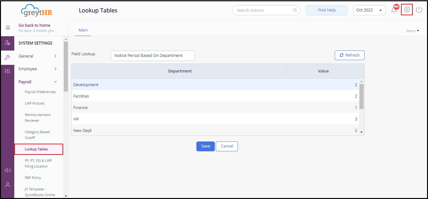The height and width of the screenshot is (199, 428).
Task: Select the New Dept row
Action: tap(215, 130)
